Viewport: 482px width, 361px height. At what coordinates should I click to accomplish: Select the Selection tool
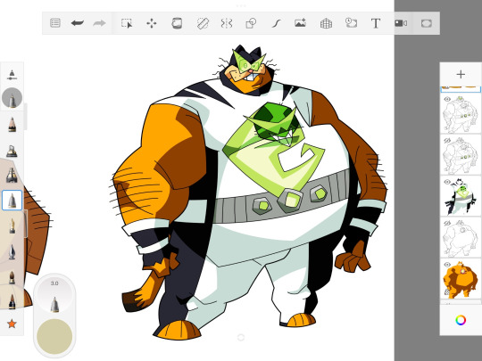point(127,23)
